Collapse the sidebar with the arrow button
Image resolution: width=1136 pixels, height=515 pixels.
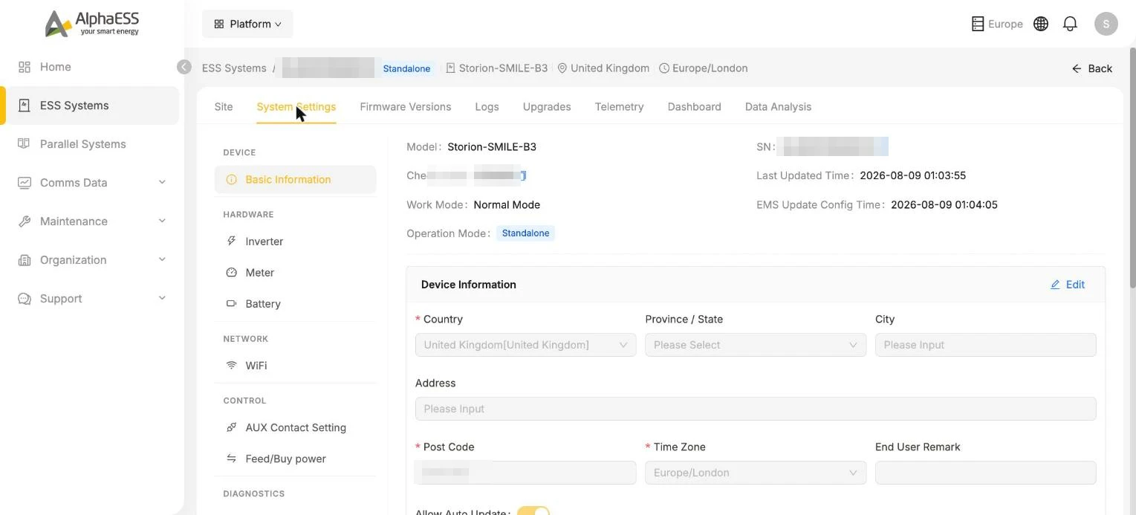pos(184,67)
